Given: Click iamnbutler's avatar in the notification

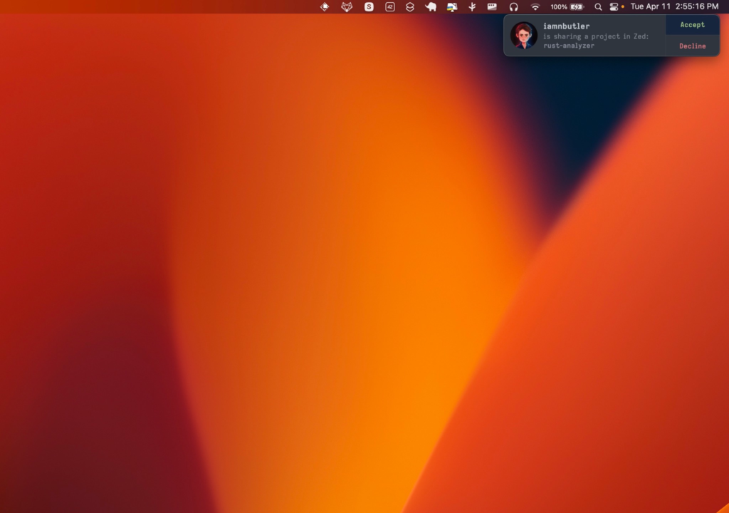Looking at the screenshot, I should [x=523, y=36].
